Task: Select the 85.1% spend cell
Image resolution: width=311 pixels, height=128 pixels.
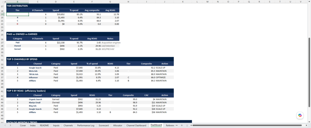Action: [x=74, y=14]
